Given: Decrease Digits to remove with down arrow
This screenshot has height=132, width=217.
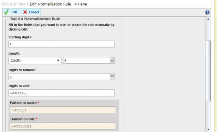Looking at the screenshot, I should pos(112,78).
